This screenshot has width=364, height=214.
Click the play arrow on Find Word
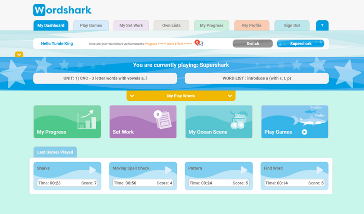point(320,170)
